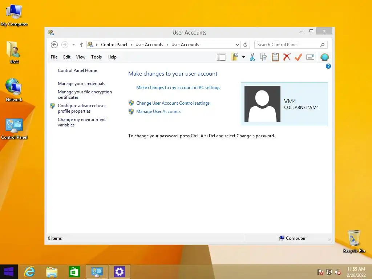
Task: Click the Control Panel breadcrumb
Action: tap(114, 45)
